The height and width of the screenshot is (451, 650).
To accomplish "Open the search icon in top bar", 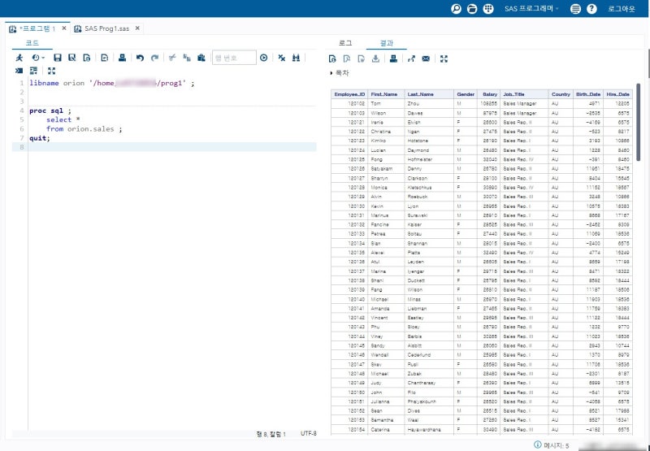I will 456,9.
